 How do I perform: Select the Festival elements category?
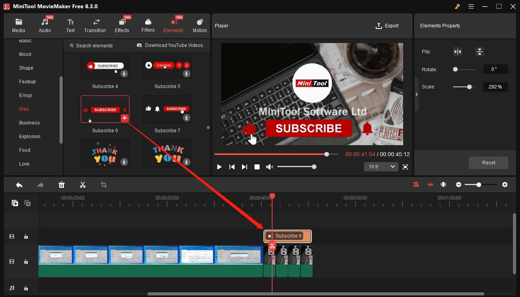(27, 82)
